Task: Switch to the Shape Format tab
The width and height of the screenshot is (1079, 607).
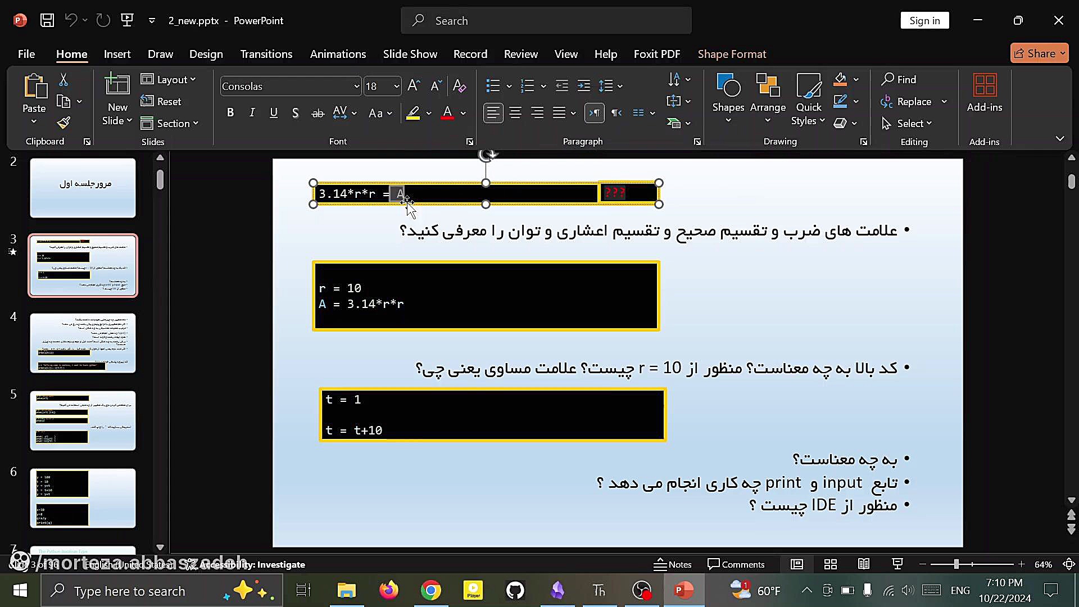Action: tap(732, 54)
